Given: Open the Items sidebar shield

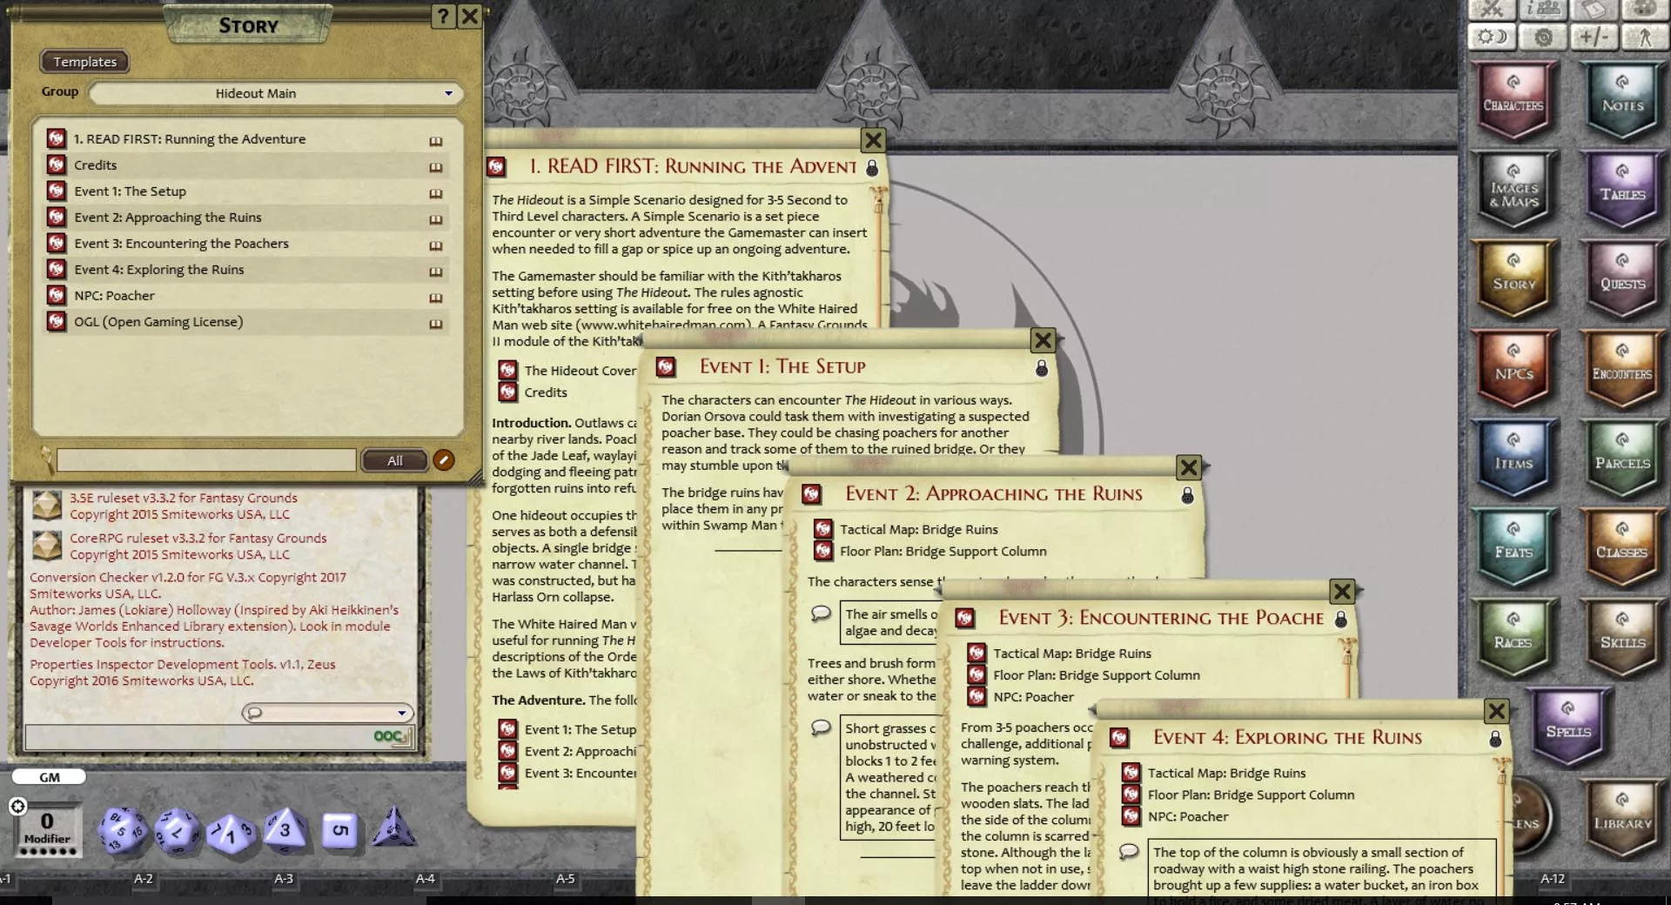Looking at the screenshot, I should (1513, 460).
